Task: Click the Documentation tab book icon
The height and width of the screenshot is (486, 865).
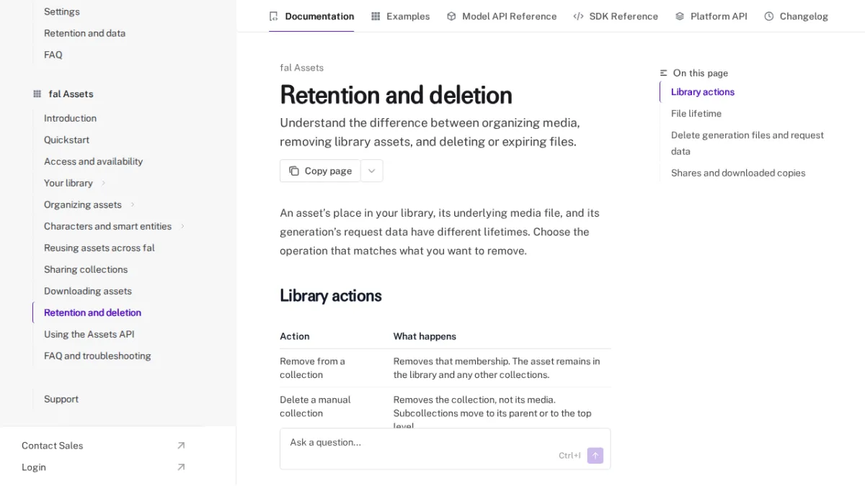Action: [273, 16]
